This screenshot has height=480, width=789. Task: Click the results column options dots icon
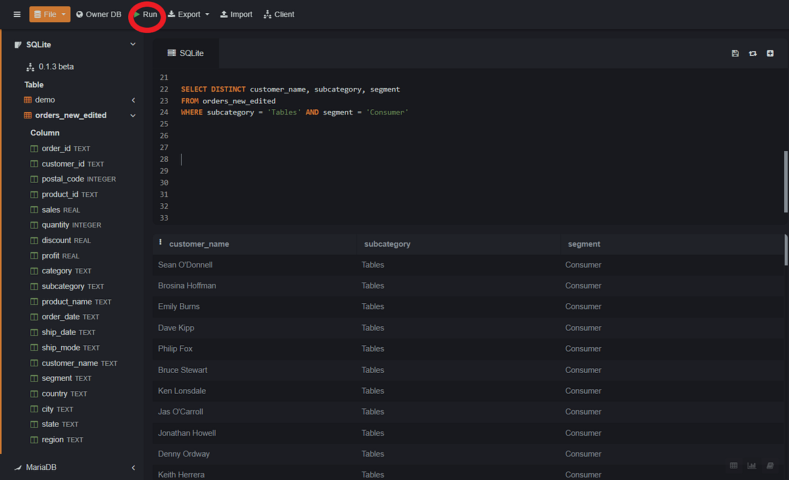click(160, 243)
